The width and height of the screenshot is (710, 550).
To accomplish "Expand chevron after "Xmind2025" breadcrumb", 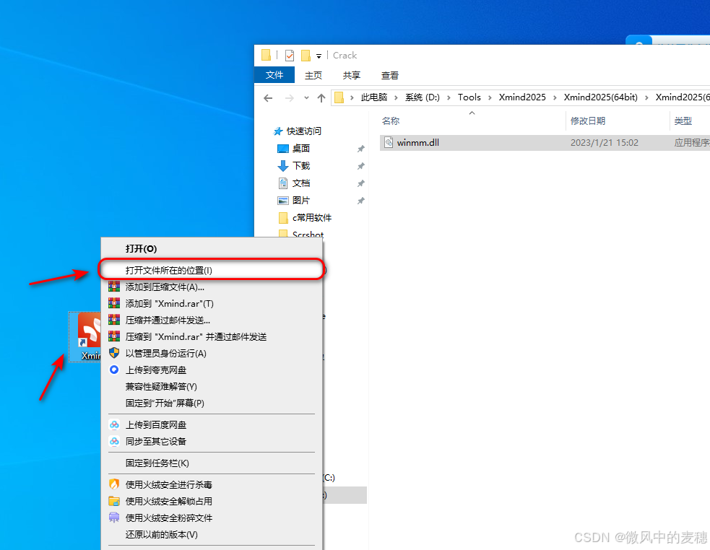I will (x=555, y=97).
